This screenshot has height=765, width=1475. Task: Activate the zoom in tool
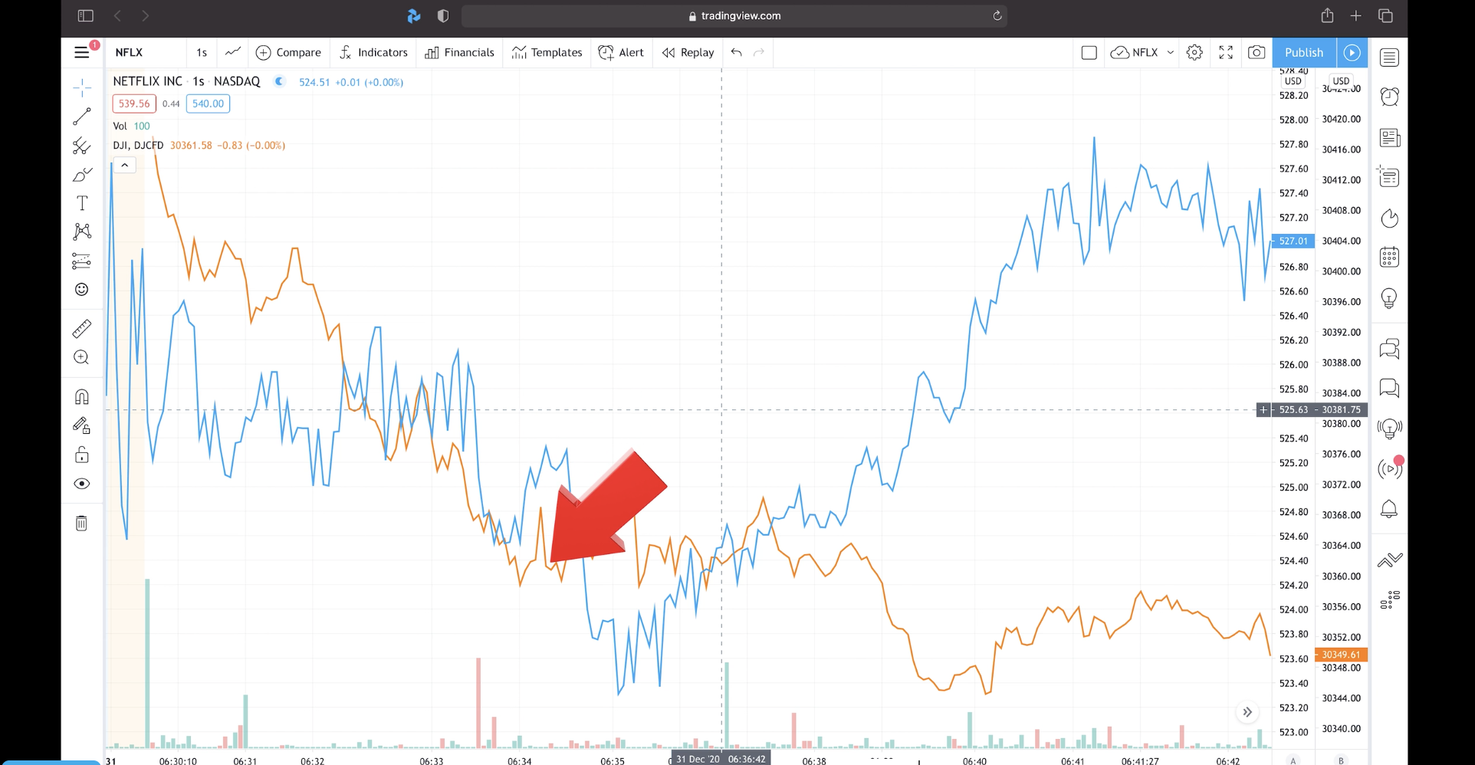coord(82,357)
